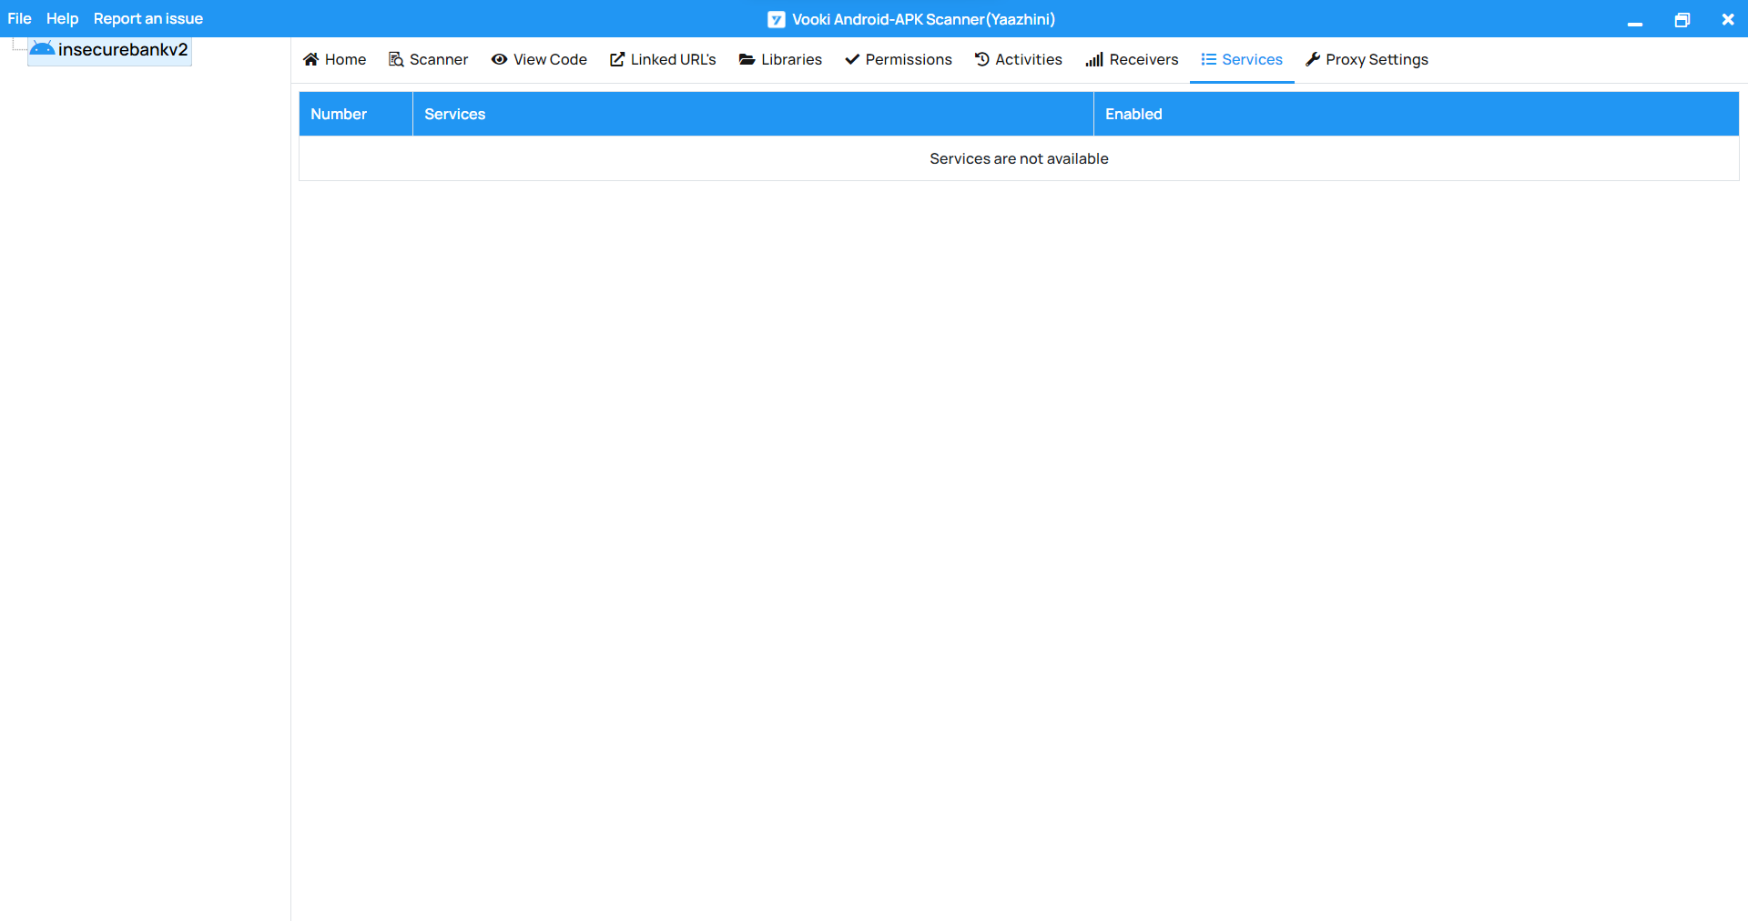Click the Libraries folder icon

click(x=747, y=59)
